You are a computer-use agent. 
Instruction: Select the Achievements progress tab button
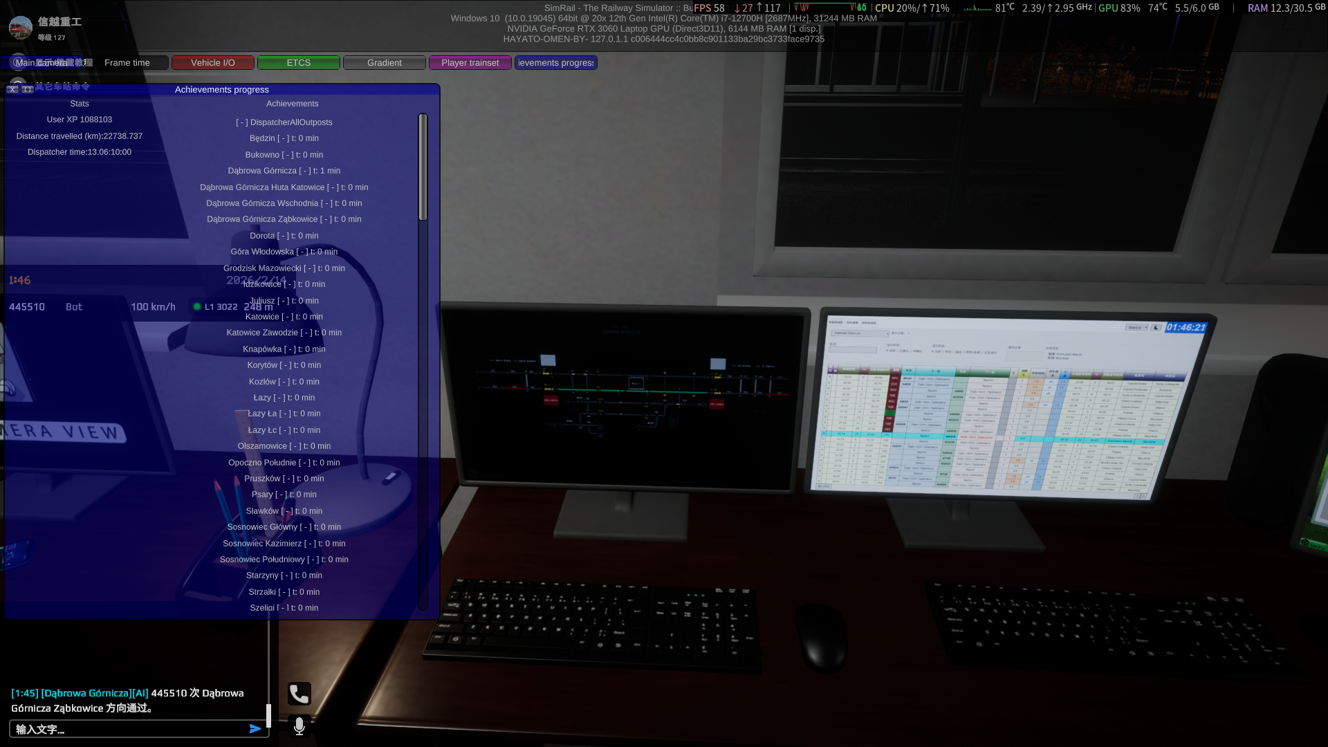pos(556,63)
